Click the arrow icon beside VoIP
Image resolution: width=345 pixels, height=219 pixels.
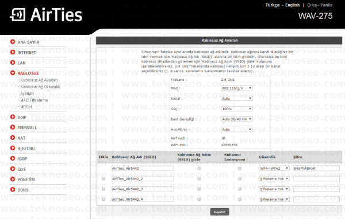[13, 117]
